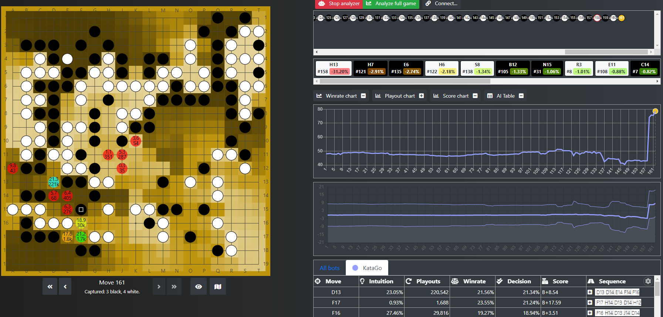Click the blue D13 suggestion on board

tap(54, 182)
